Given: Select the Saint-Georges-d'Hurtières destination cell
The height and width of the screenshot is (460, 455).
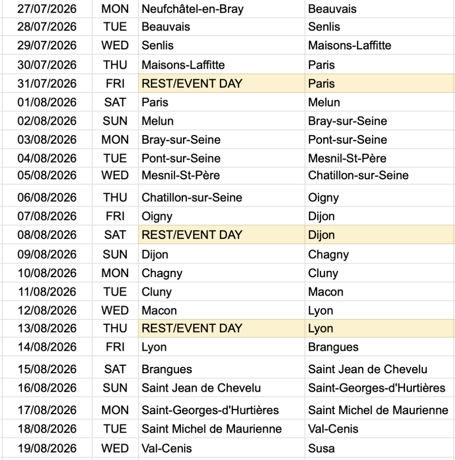Looking at the screenshot, I should tap(380, 388).
